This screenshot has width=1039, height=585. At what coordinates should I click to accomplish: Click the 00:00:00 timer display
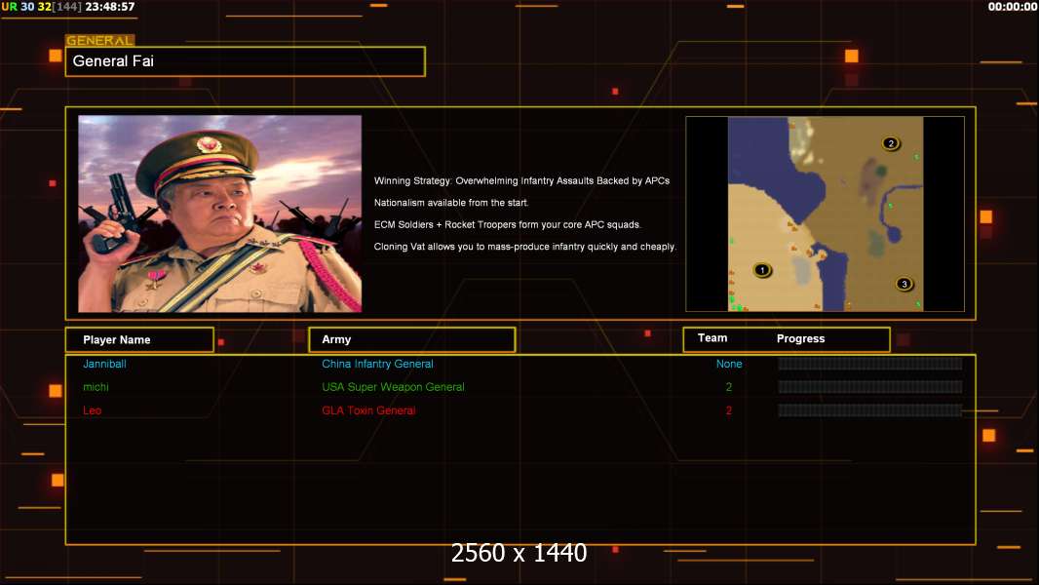pos(1013,7)
